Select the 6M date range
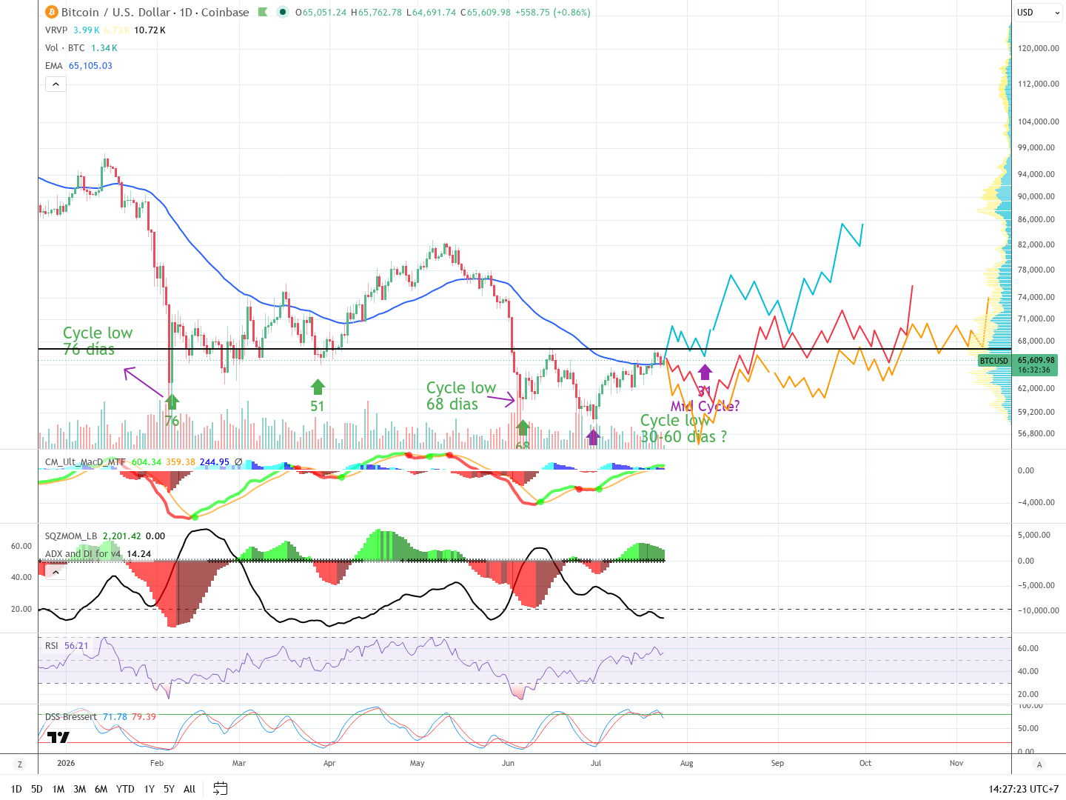1066x800 pixels. (x=101, y=789)
